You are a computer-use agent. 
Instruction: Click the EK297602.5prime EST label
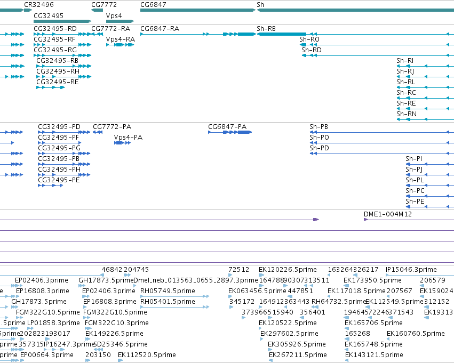click(x=289, y=334)
